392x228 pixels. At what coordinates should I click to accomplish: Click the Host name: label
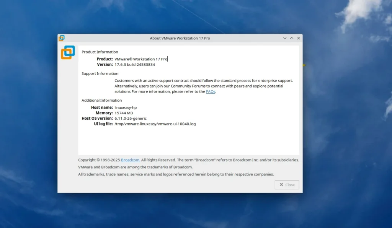pyautogui.click(x=102, y=107)
